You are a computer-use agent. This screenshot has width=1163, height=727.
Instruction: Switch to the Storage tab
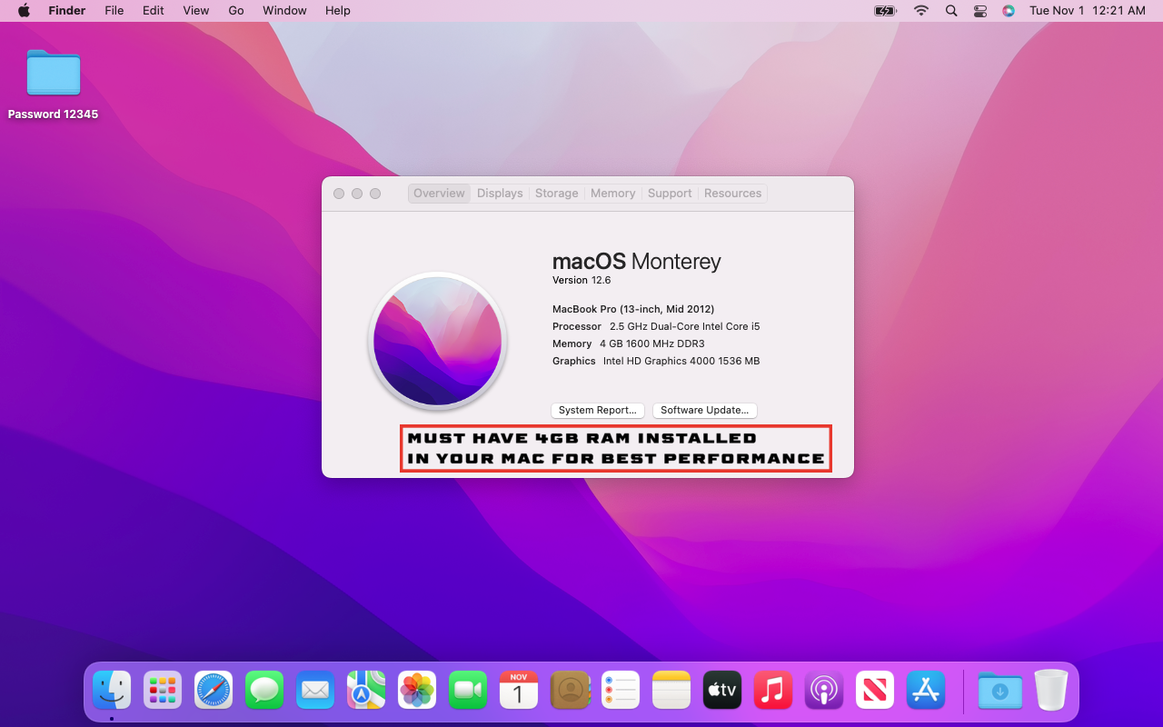557,194
